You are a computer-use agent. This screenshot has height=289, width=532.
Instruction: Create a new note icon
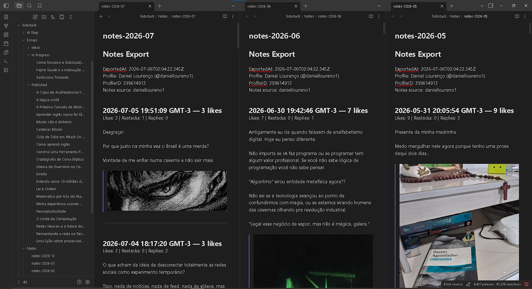35,17
